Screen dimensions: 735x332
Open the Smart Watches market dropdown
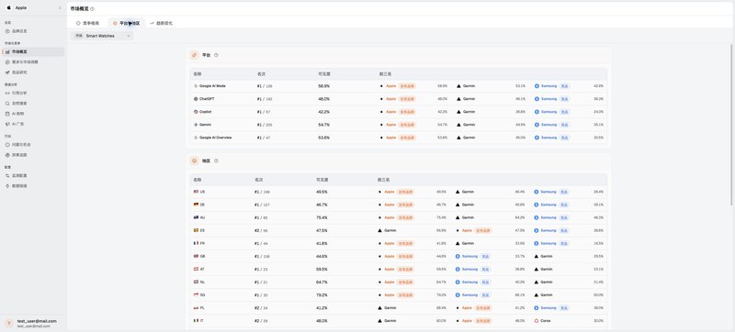click(102, 36)
